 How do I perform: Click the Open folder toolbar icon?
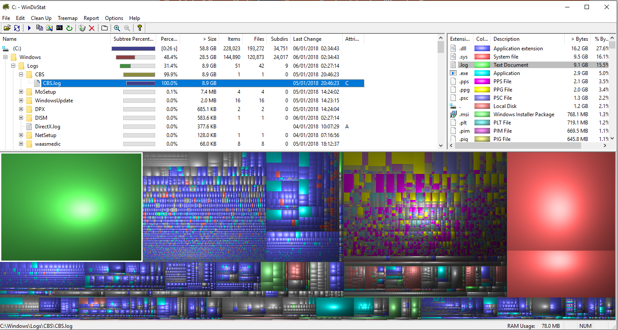pos(7,28)
